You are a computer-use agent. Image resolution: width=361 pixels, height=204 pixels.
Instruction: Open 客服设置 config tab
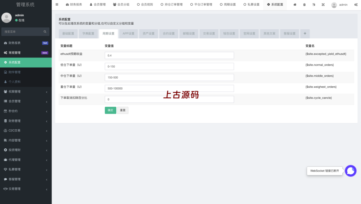pos(290,33)
